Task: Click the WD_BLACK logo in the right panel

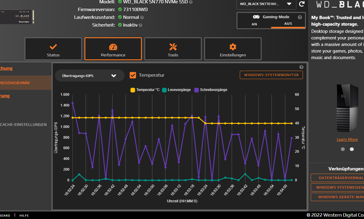Action: 340,4
